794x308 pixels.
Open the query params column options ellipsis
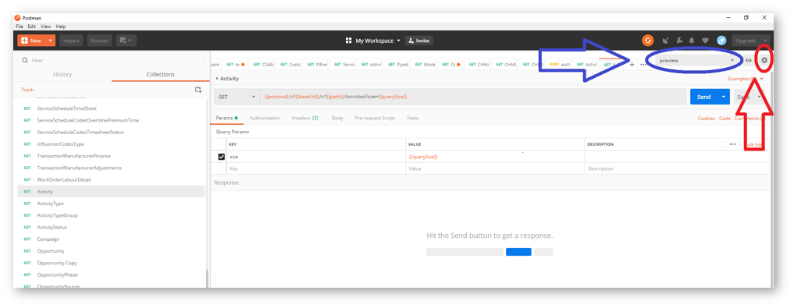click(732, 144)
